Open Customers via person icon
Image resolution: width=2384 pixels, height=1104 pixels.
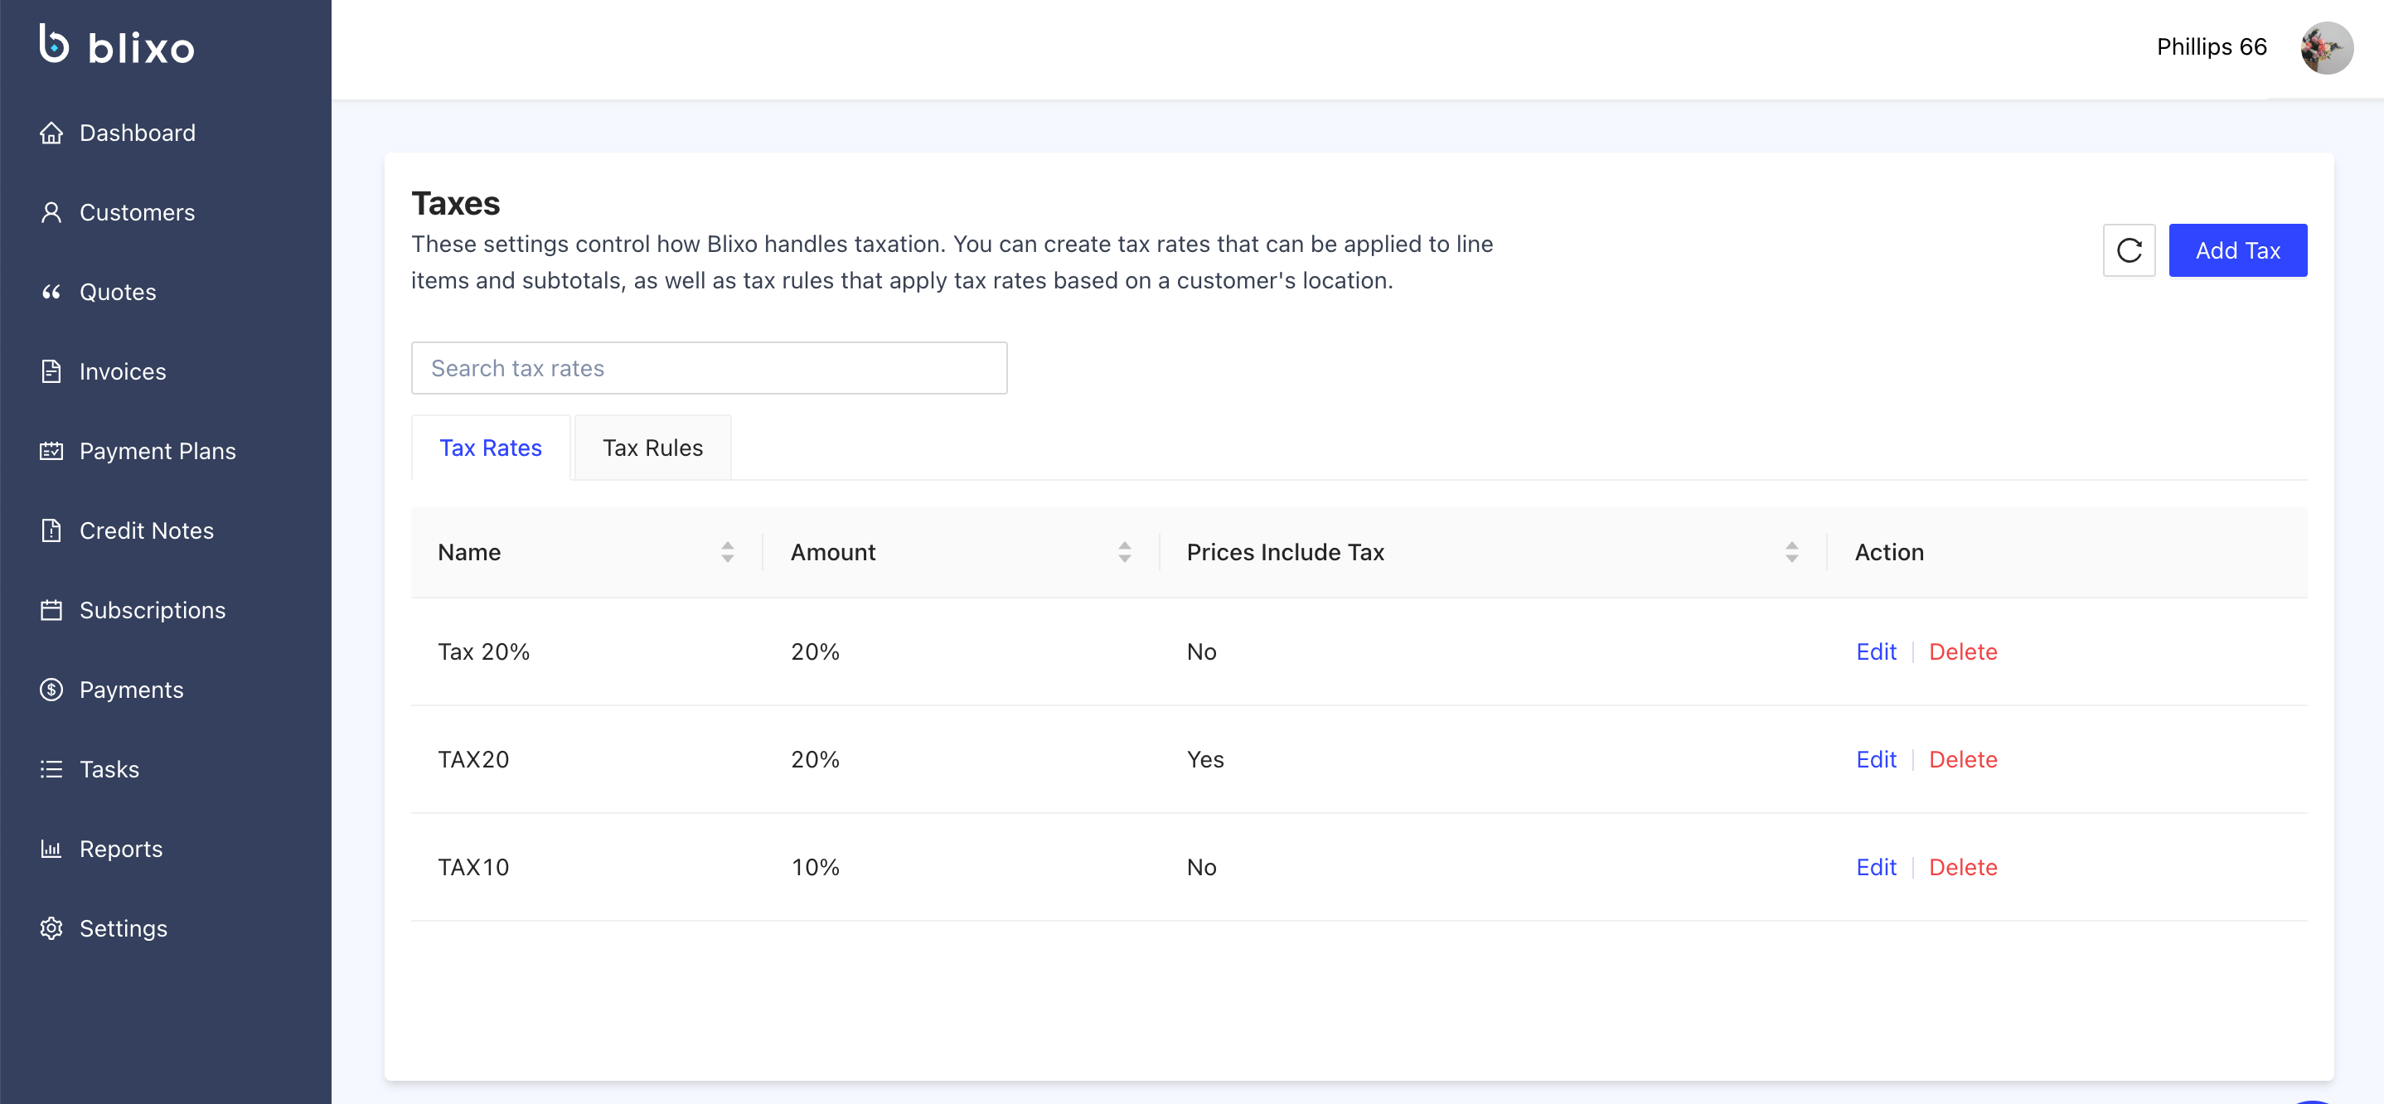click(51, 213)
